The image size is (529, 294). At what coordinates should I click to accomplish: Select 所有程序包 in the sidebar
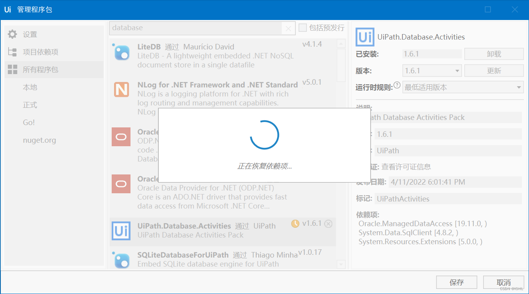click(54, 69)
